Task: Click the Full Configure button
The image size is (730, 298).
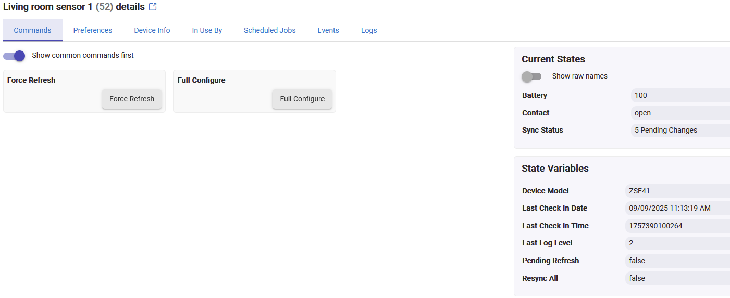Action: [302, 99]
